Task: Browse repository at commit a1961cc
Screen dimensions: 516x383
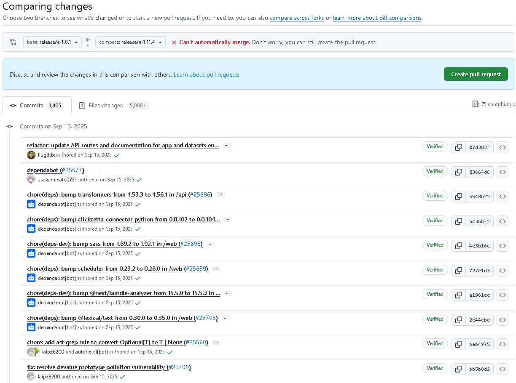Action: pos(503,295)
